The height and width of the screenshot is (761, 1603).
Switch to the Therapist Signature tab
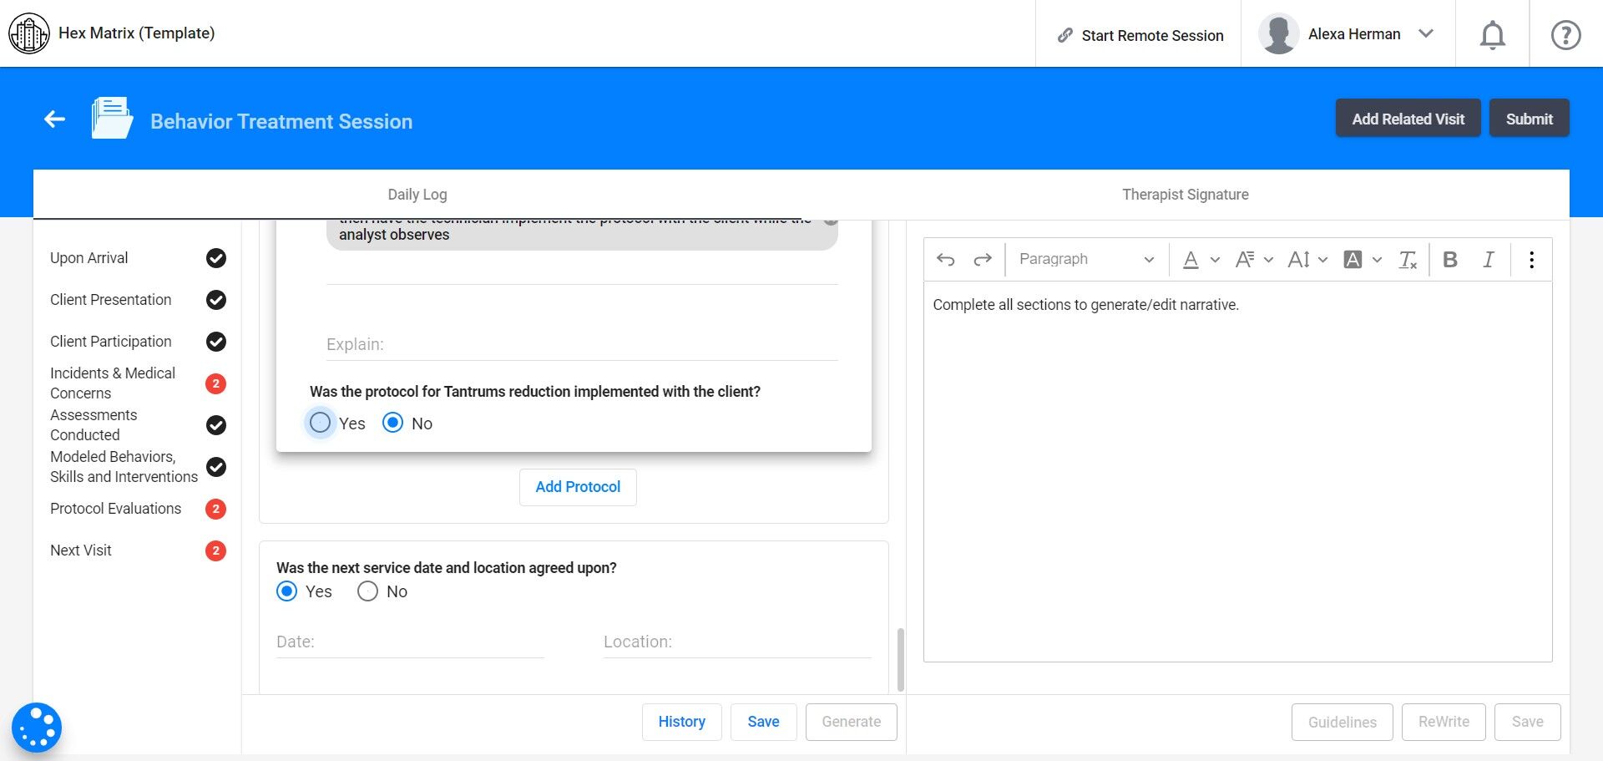1185,195
